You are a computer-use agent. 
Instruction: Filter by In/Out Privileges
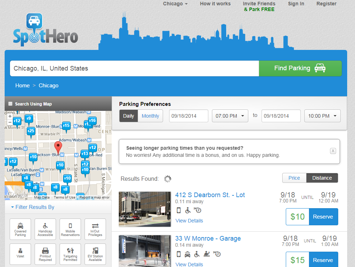(x=95, y=229)
